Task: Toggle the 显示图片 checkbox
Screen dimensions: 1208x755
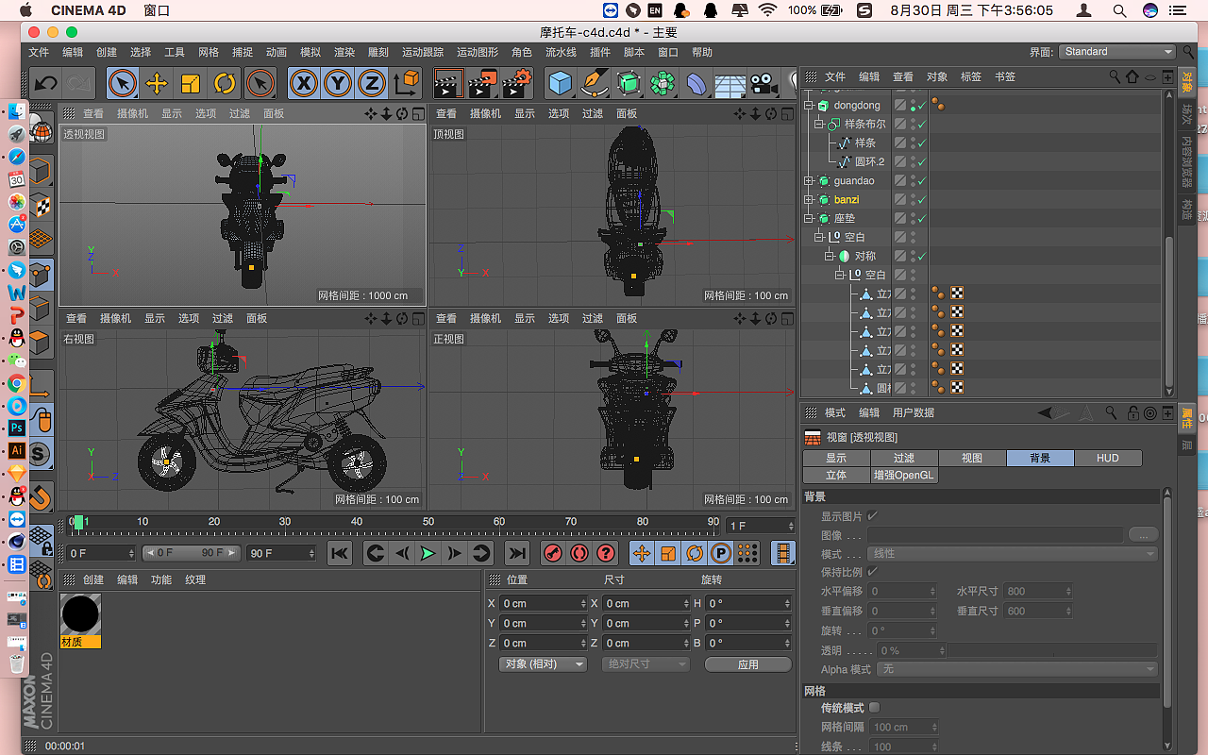Action: tap(872, 516)
